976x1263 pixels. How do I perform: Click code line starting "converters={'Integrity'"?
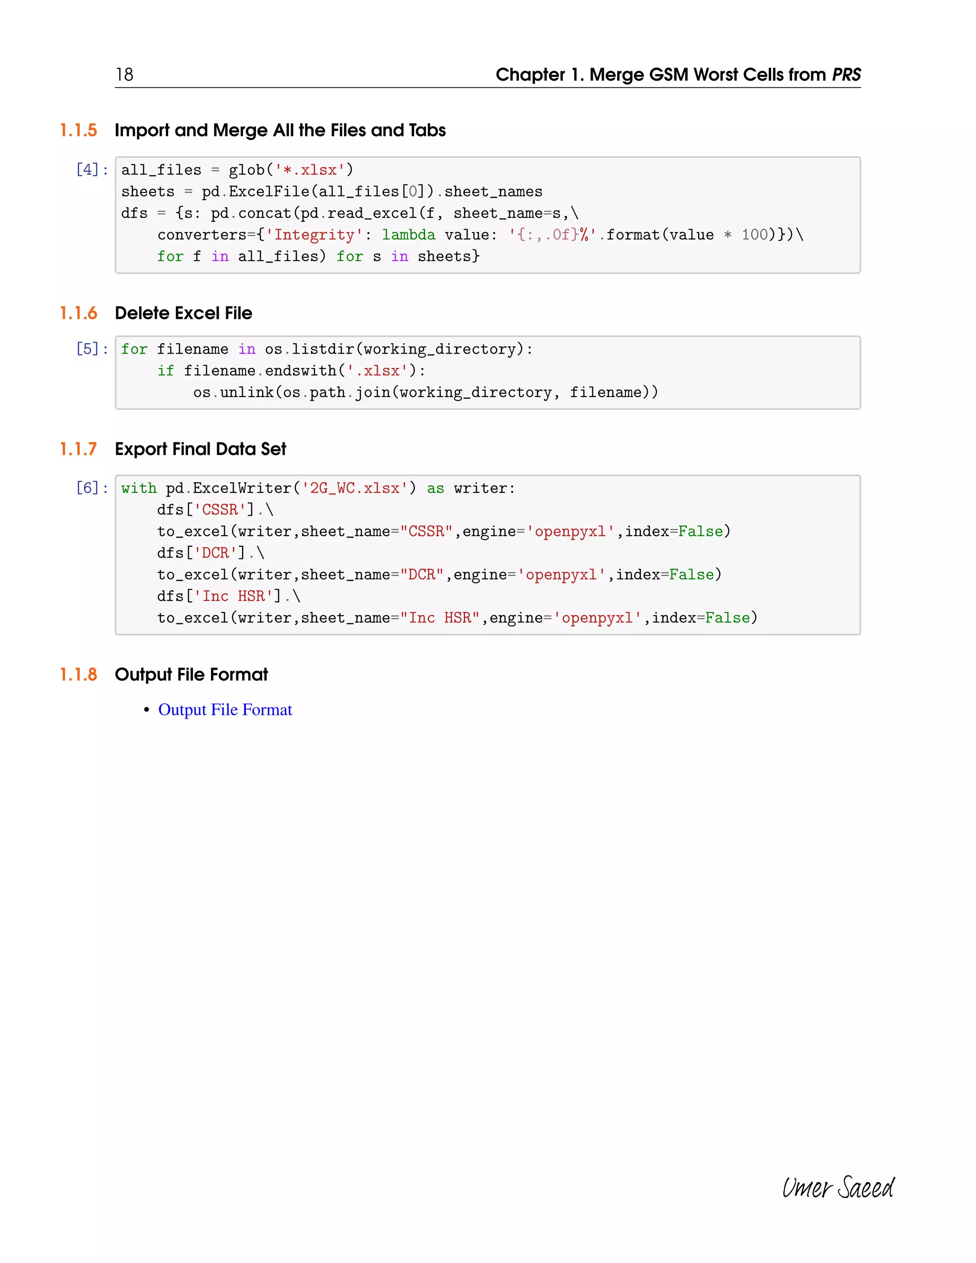pos(480,235)
